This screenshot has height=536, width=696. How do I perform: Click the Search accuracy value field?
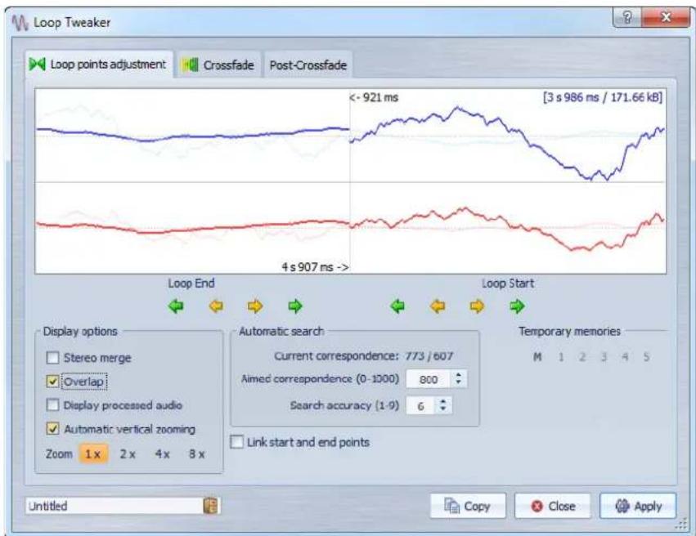[422, 405]
